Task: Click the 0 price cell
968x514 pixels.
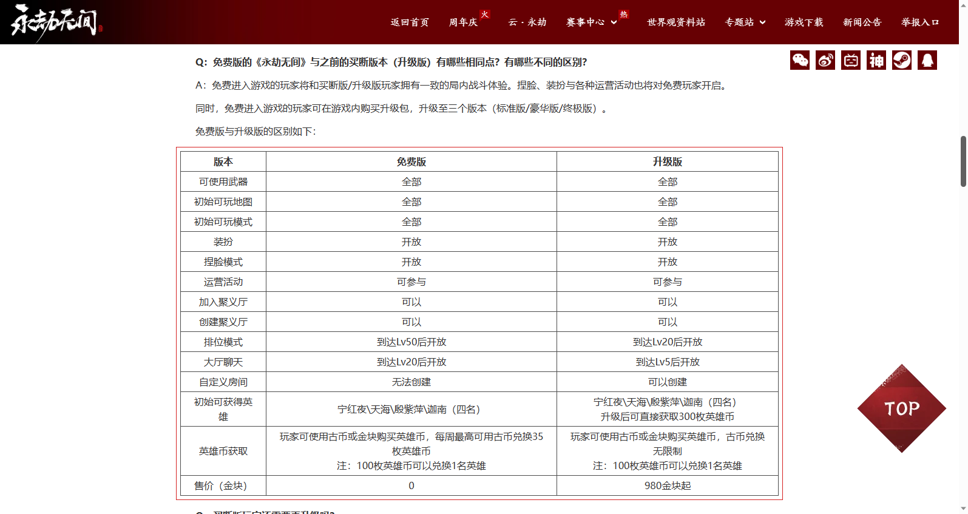Action: (x=411, y=486)
